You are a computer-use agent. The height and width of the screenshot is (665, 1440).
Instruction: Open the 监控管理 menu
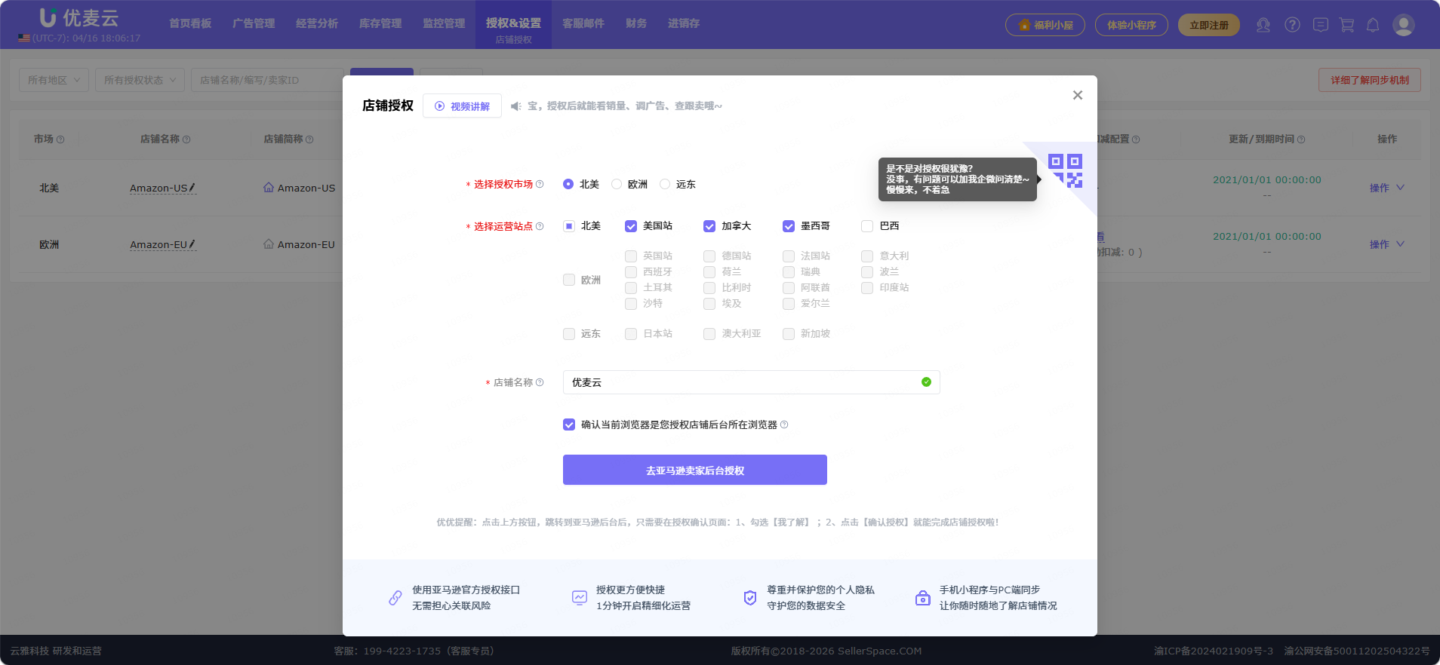444,23
